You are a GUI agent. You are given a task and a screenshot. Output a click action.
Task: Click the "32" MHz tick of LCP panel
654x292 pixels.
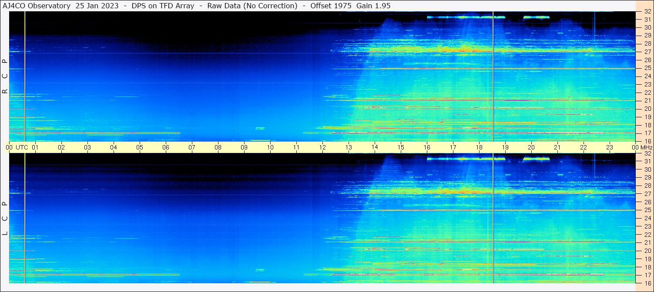pyautogui.click(x=647, y=153)
